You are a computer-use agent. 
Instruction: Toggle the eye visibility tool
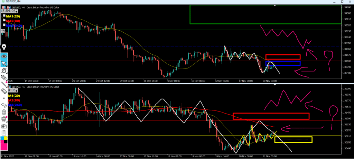(x=4, y=56)
